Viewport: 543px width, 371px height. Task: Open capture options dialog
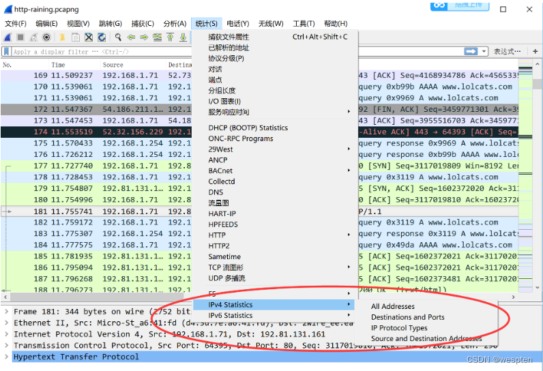pyautogui.click(x=46, y=38)
